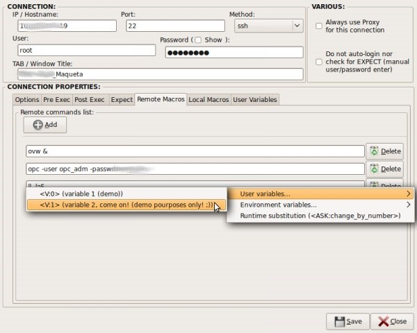Click the red X Close icon
The image size is (417, 333).
383,322
